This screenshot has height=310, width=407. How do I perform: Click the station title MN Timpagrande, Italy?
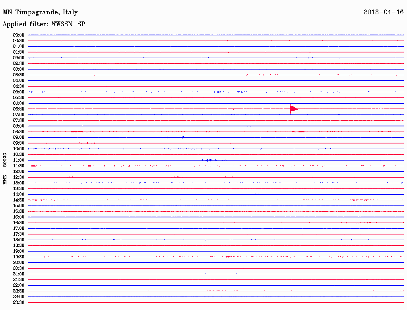coord(41,12)
